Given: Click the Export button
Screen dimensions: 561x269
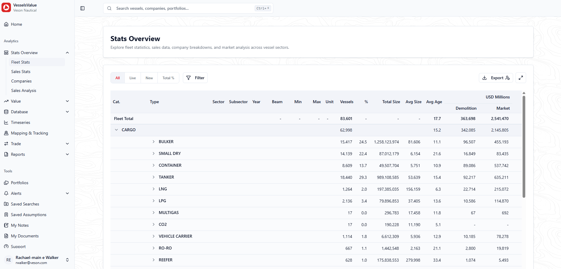Looking at the screenshot, I should tap(496, 78).
